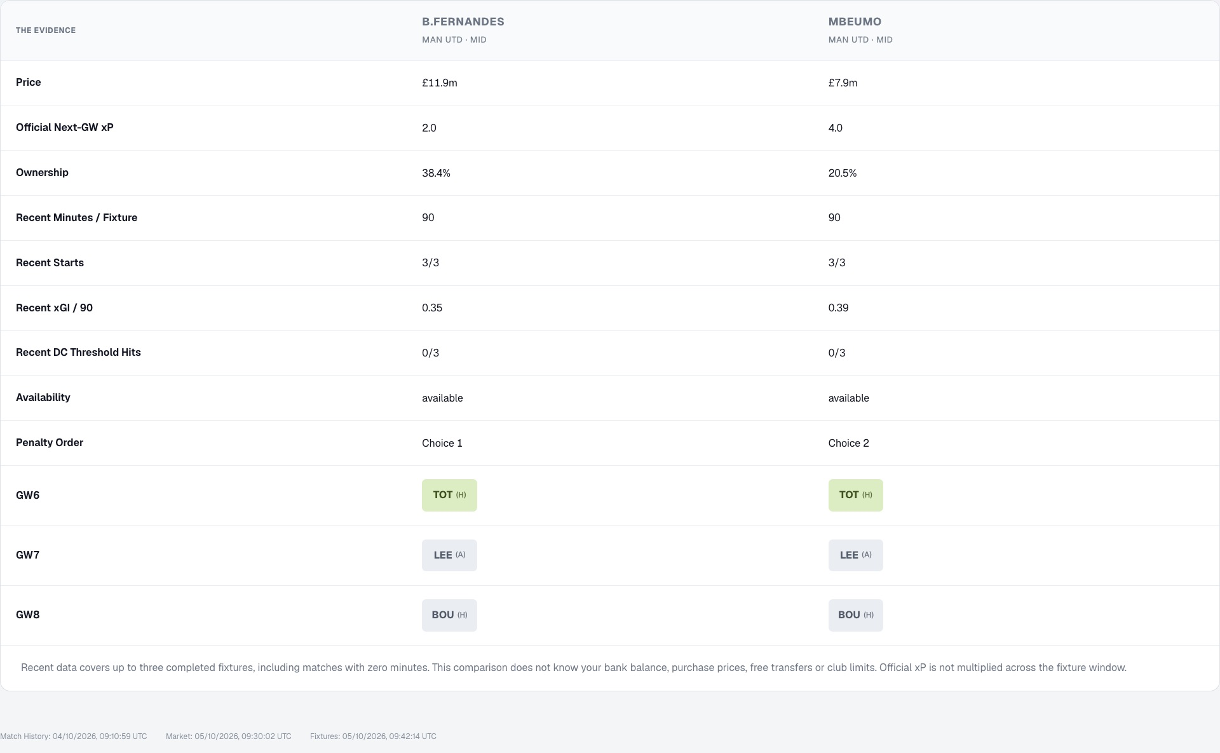Click the Choice 2 penalty order value
This screenshot has width=1220, height=753.
point(848,443)
